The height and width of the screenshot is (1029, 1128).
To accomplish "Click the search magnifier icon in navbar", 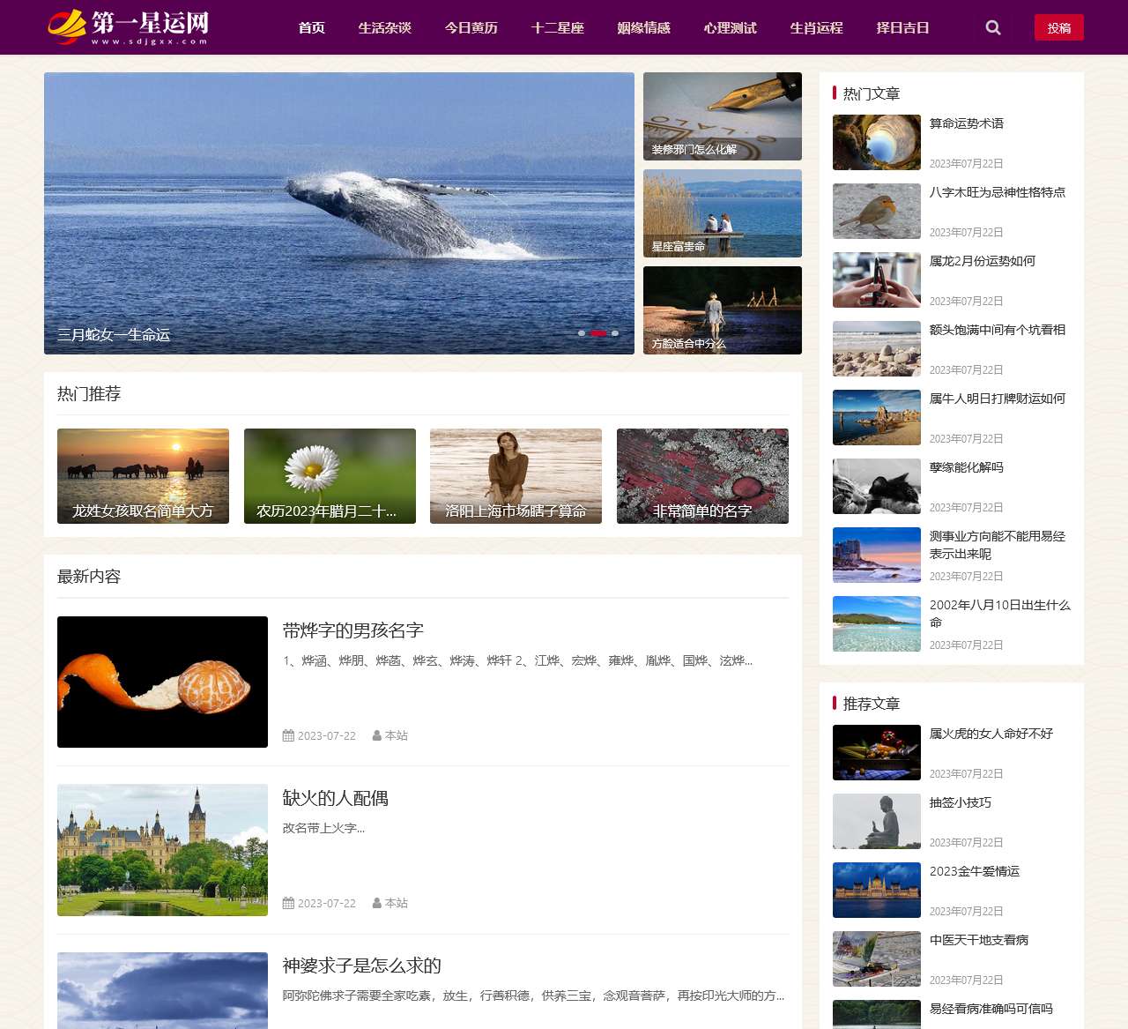I will tap(992, 27).
